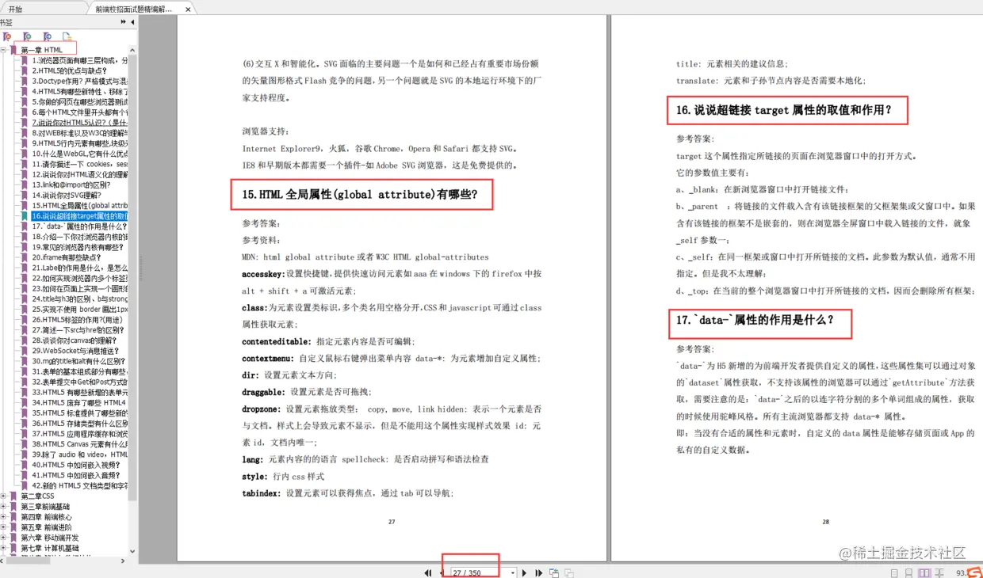Open bookmark 41.HTML5 中如何嵌入音频?
The image size is (983, 578).
point(76,475)
